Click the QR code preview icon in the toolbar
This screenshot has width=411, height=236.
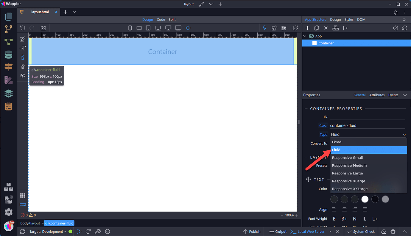pos(284,28)
